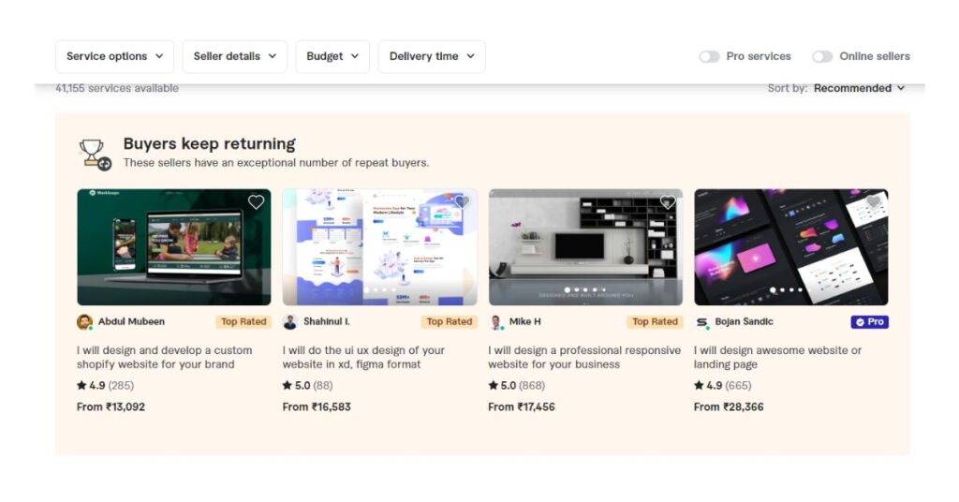Click the repeat buyers description text
959x502 pixels.
276,163
